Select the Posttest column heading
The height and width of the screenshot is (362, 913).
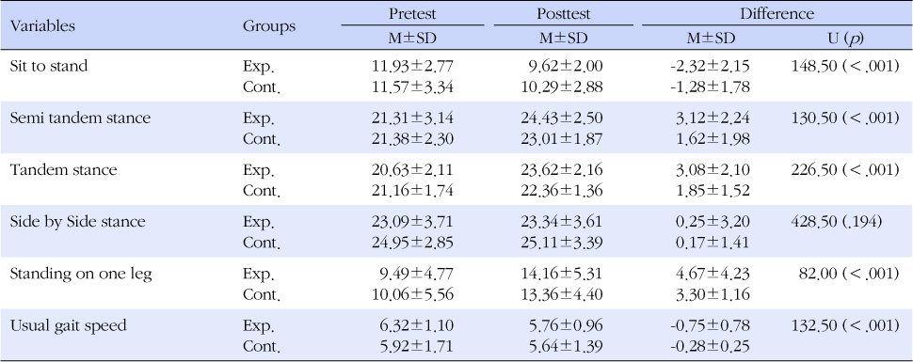click(563, 14)
